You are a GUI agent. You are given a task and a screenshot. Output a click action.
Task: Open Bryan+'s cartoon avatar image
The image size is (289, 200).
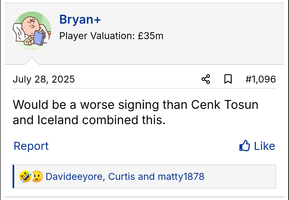[32, 31]
